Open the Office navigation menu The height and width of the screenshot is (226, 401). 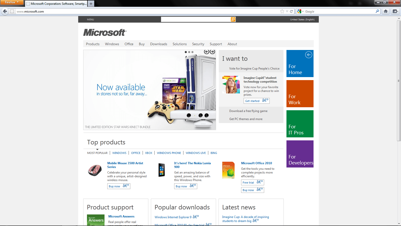129,44
